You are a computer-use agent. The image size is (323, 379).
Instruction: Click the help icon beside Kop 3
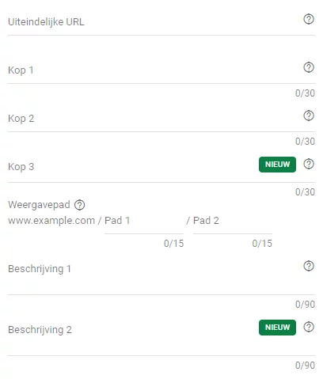pos(309,164)
